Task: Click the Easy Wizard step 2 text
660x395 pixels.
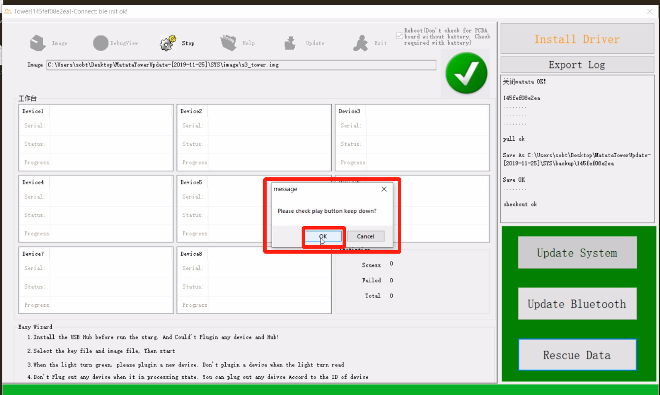Action: click(101, 351)
